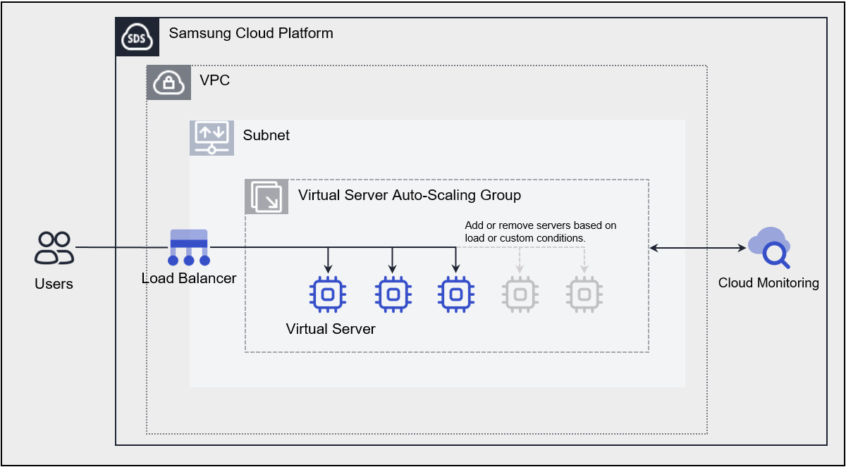Click the Samsung Cloud Platform title text

coord(251,33)
